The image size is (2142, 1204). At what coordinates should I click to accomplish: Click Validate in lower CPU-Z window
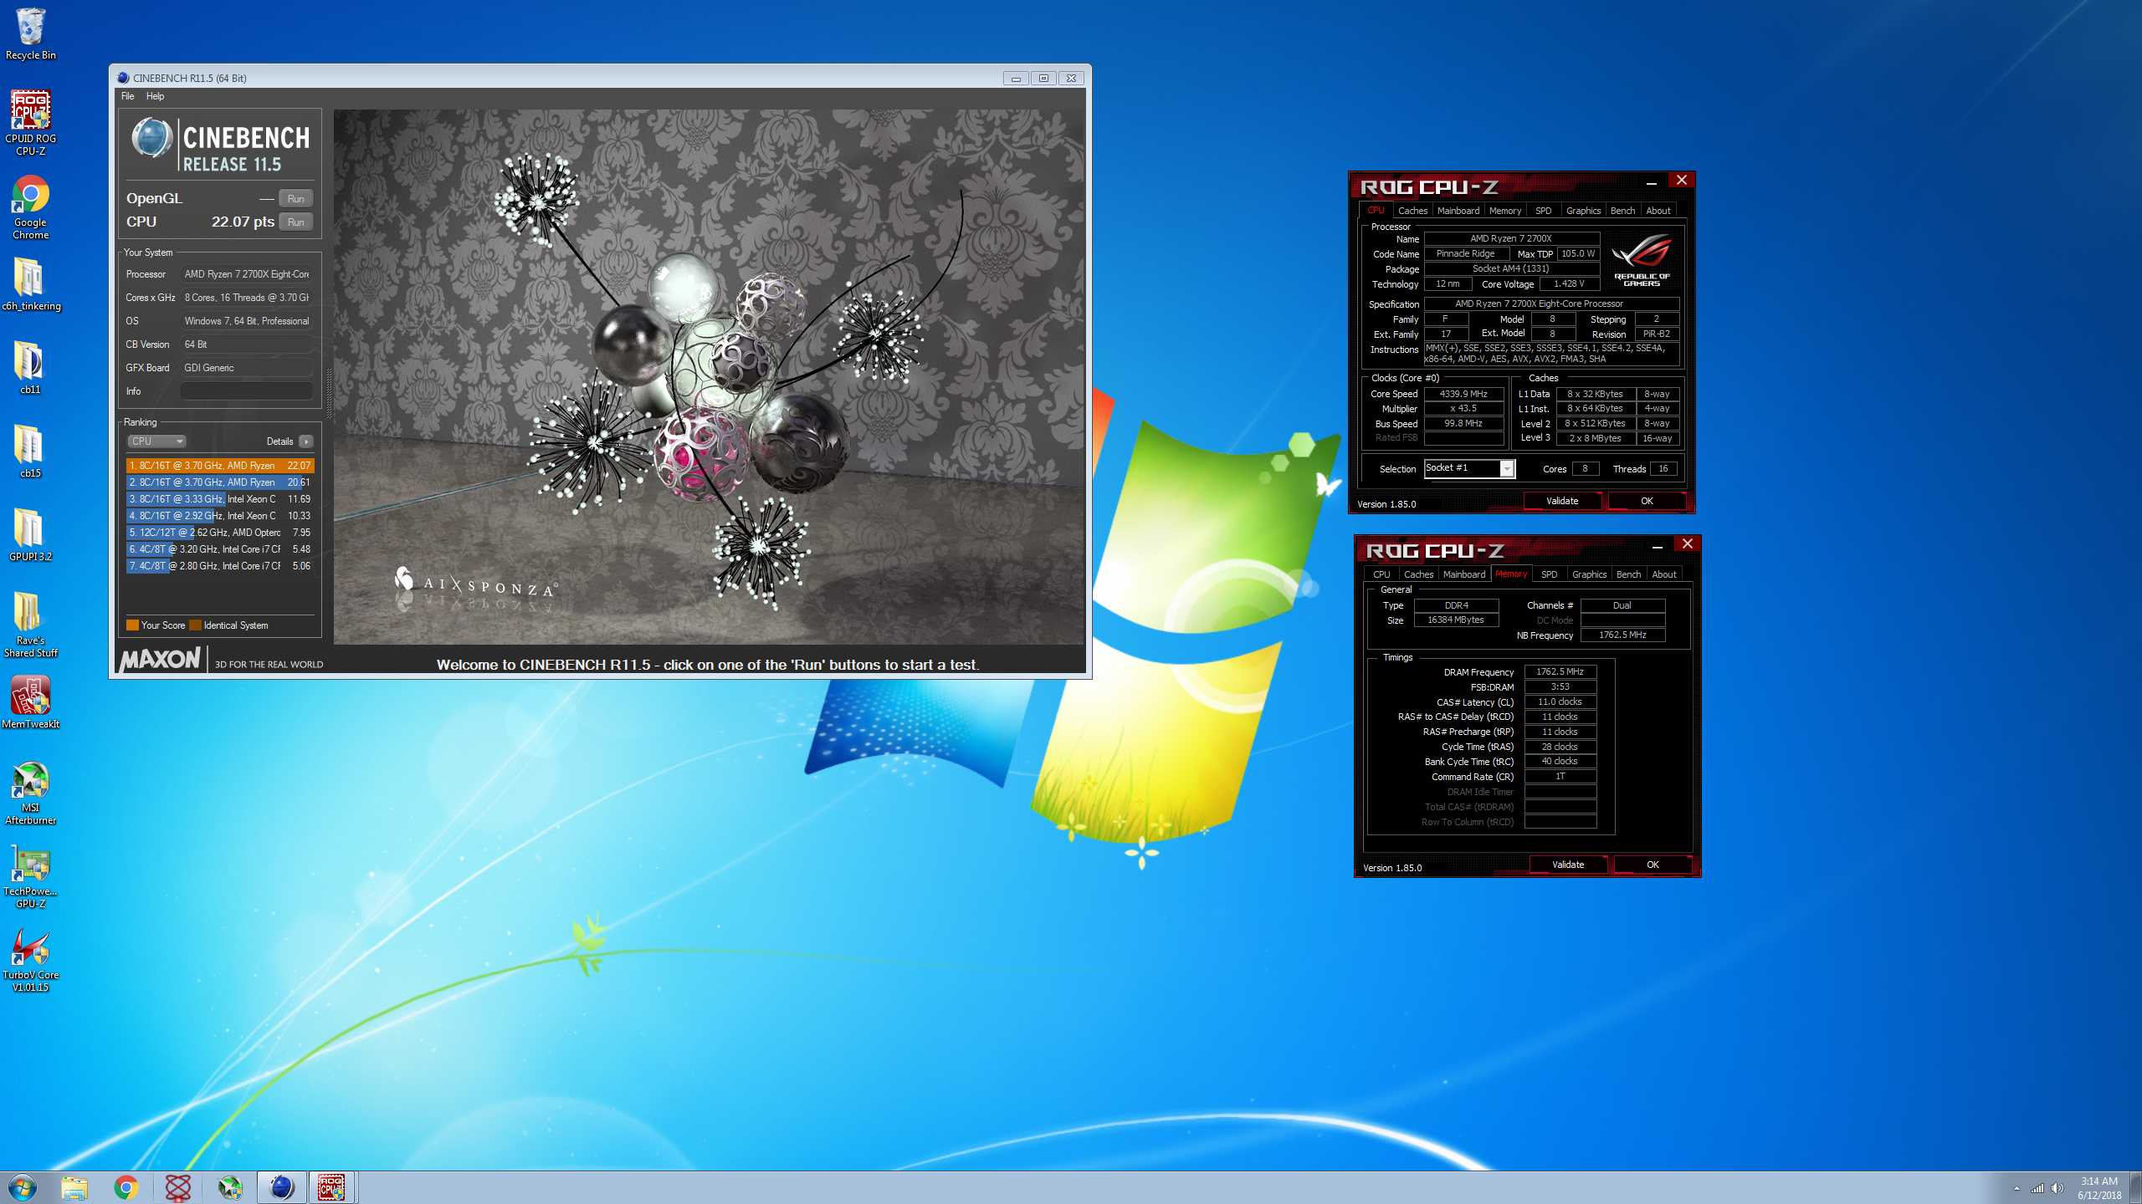point(1567,865)
